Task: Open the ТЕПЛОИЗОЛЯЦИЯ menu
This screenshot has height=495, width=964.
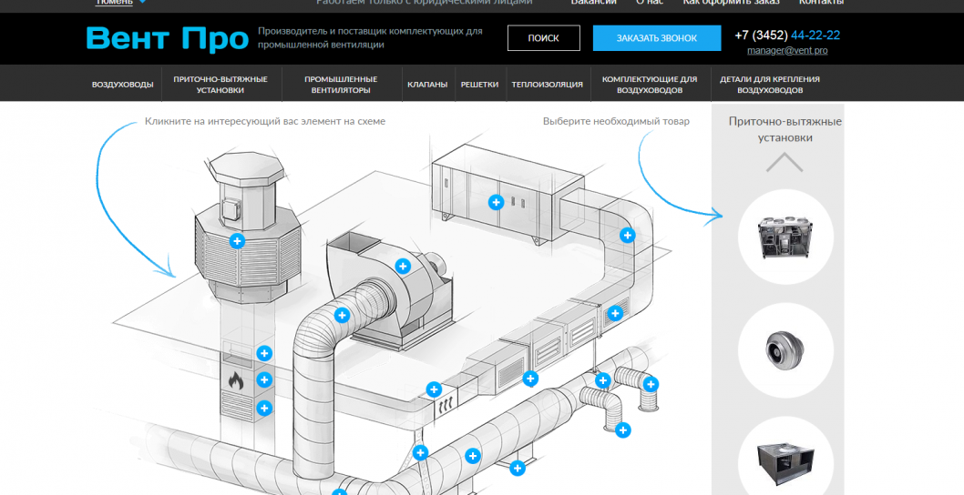Action: 548,84
